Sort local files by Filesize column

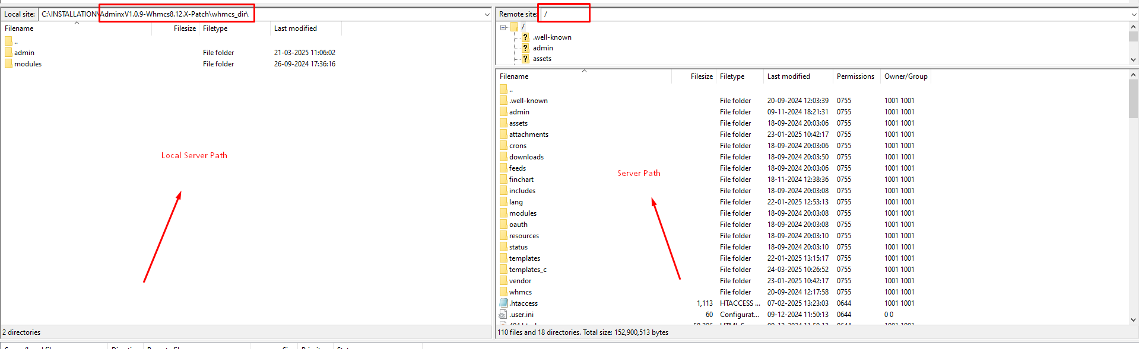(184, 28)
